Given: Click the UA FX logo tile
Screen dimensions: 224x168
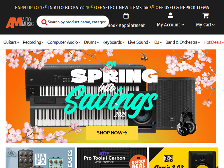Looking at the screenshot, I should pos(41,159).
